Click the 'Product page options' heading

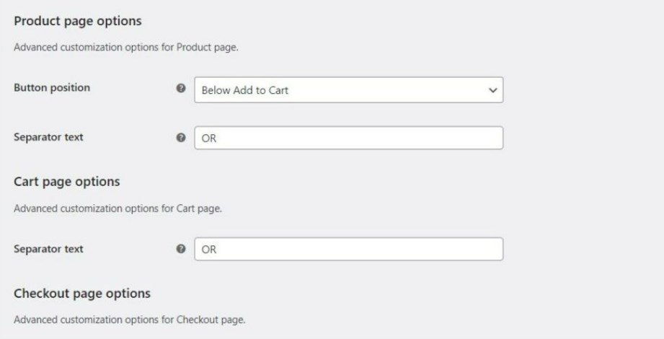[77, 21]
